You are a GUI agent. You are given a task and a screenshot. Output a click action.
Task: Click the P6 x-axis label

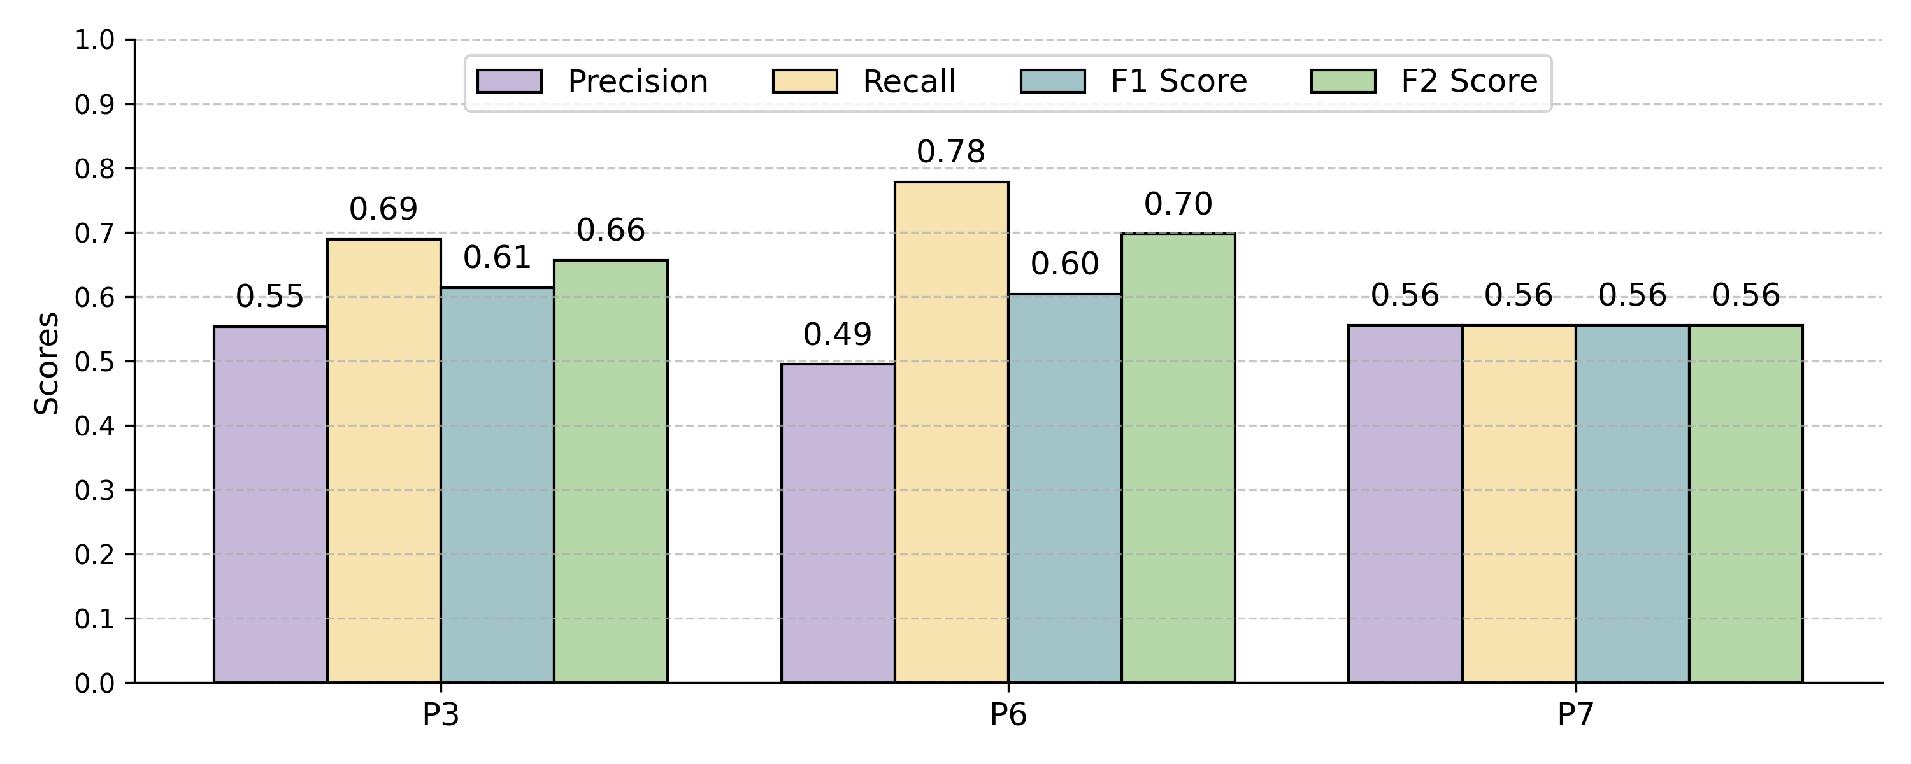coord(1008,715)
